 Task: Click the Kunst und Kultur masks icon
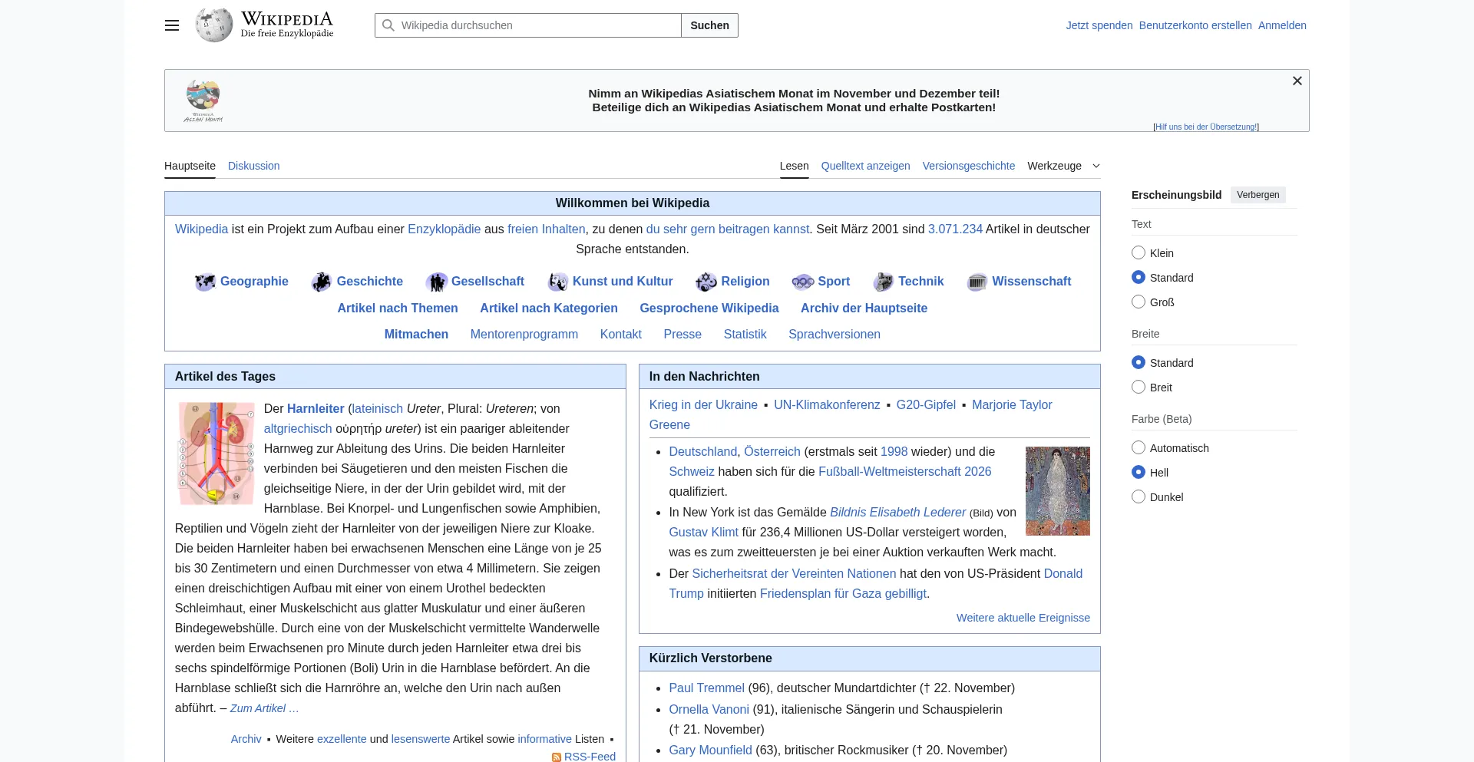click(x=557, y=282)
